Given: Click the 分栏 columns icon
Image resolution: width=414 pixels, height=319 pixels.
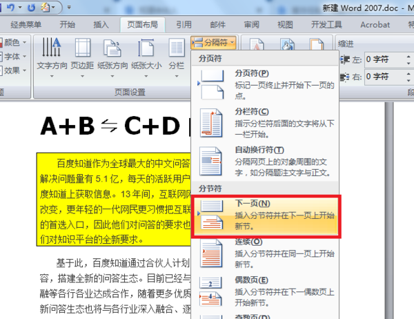Looking at the screenshot, I should coord(177,48).
